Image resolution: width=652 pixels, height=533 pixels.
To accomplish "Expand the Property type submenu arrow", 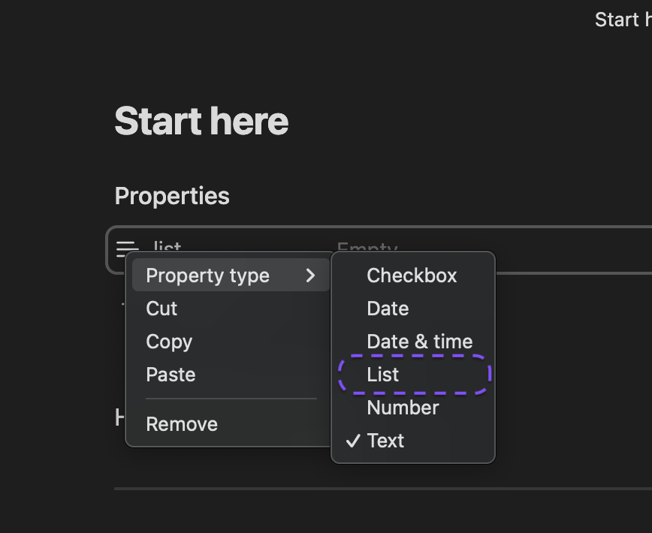I will click(311, 276).
